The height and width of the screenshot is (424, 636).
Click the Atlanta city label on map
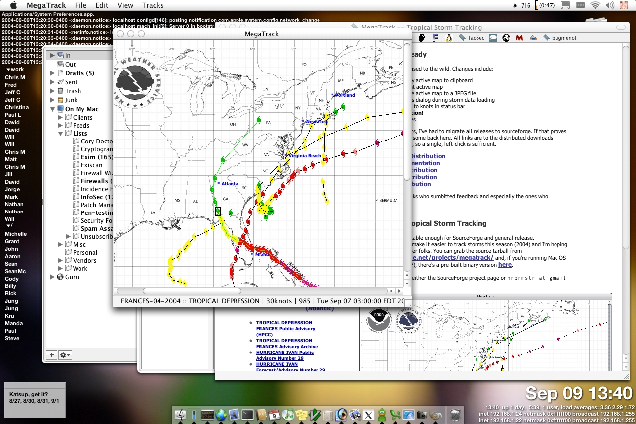(229, 184)
